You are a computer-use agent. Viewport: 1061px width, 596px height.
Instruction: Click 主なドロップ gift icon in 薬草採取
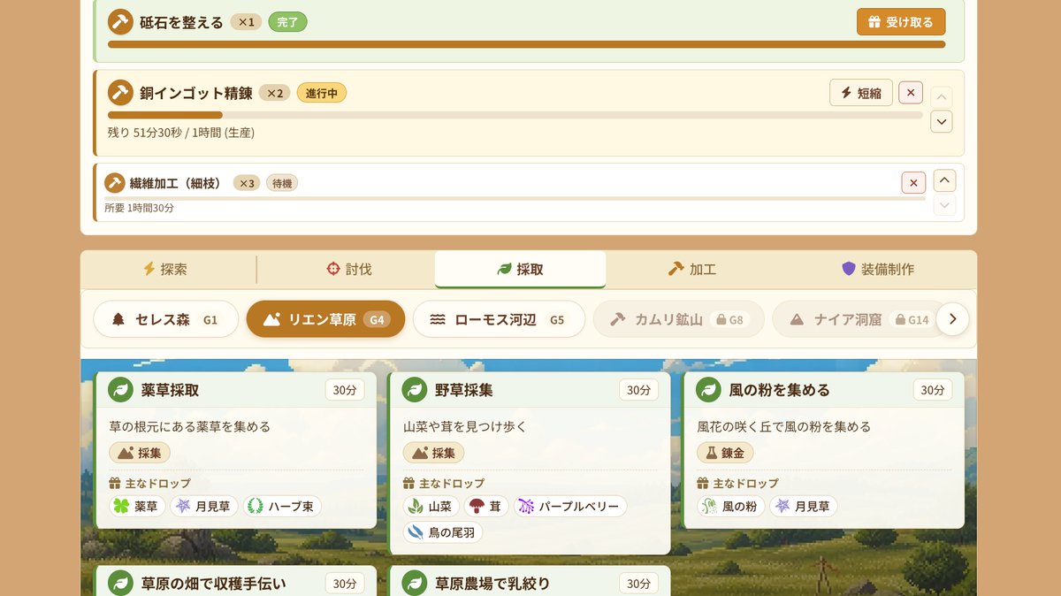pos(114,484)
